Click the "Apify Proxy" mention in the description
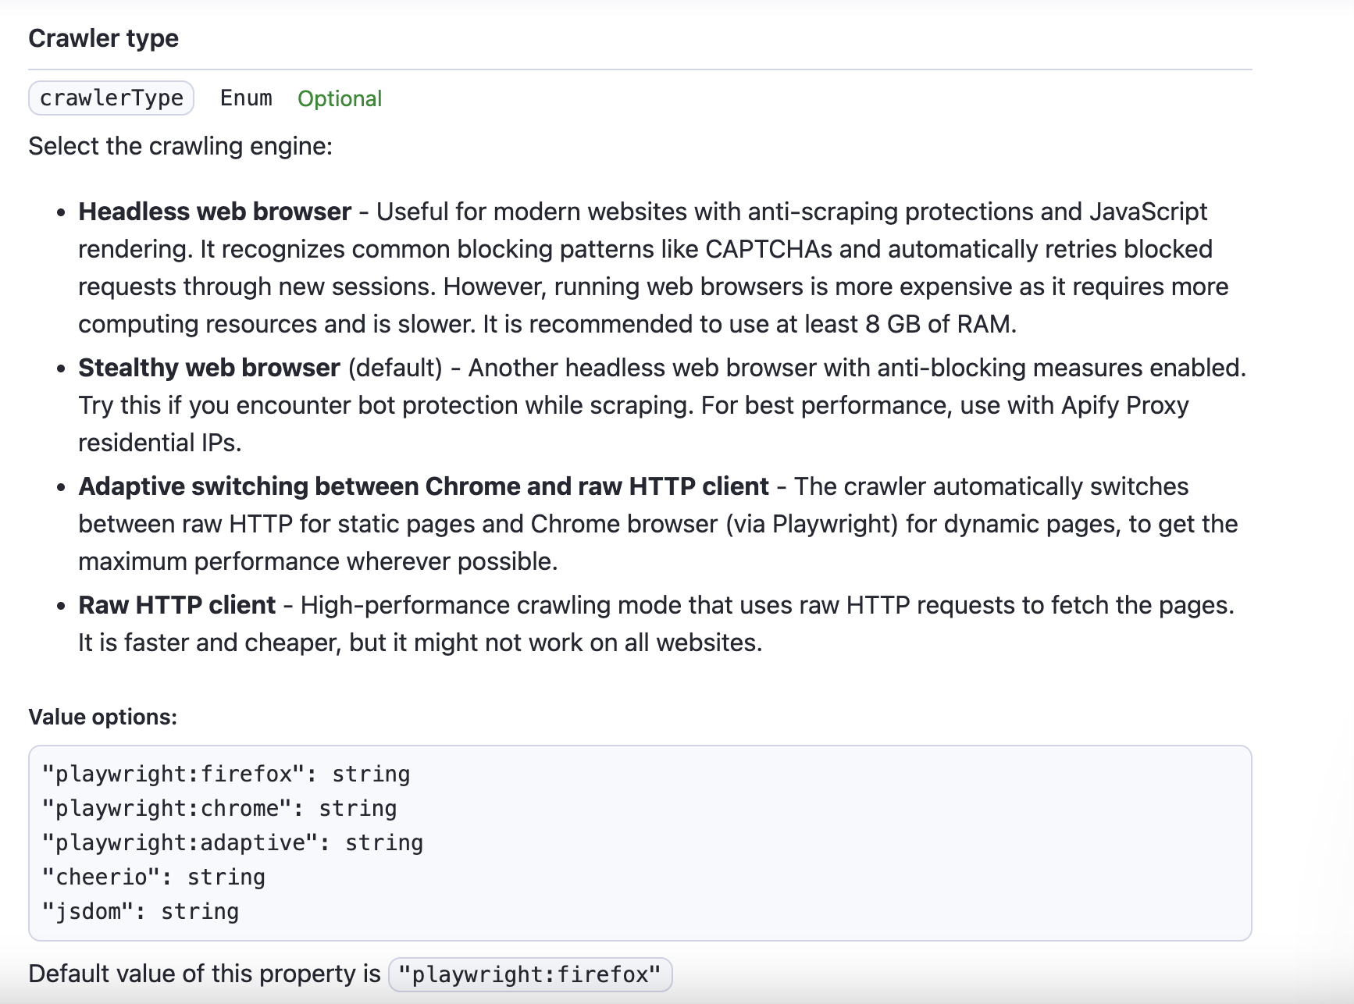 (x=1124, y=405)
